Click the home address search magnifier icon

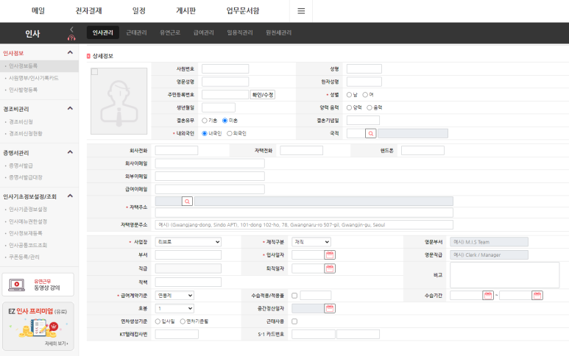click(x=188, y=201)
